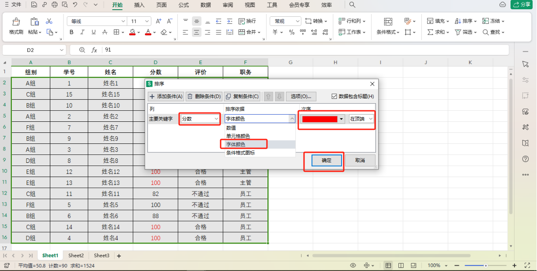Click the zoom slider in status bar
The image size is (537, 271).
pos(485,265)
